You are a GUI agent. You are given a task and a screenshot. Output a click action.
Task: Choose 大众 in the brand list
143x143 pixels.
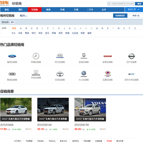14,33
